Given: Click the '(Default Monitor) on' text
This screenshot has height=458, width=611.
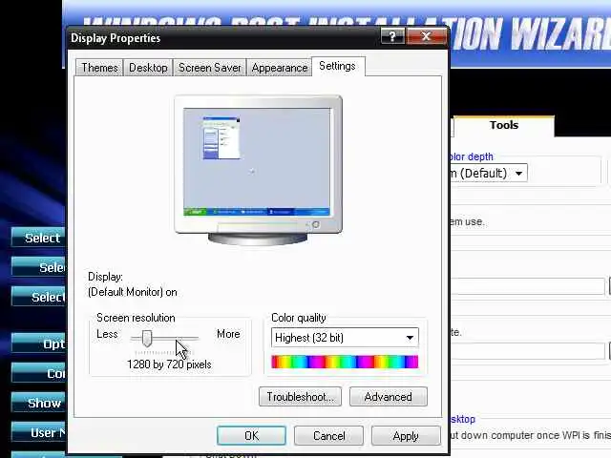Looking at the screenshot, I should [133, 292].
